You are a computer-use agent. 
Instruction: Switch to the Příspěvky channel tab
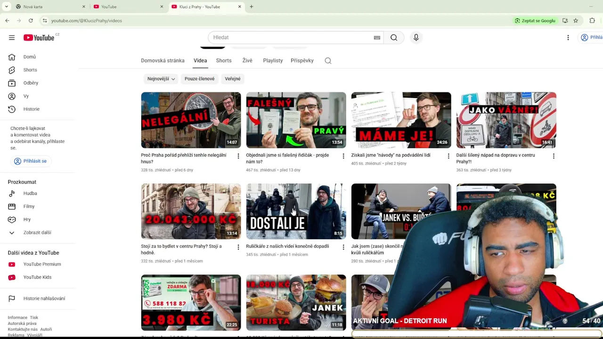pos(302,61)
